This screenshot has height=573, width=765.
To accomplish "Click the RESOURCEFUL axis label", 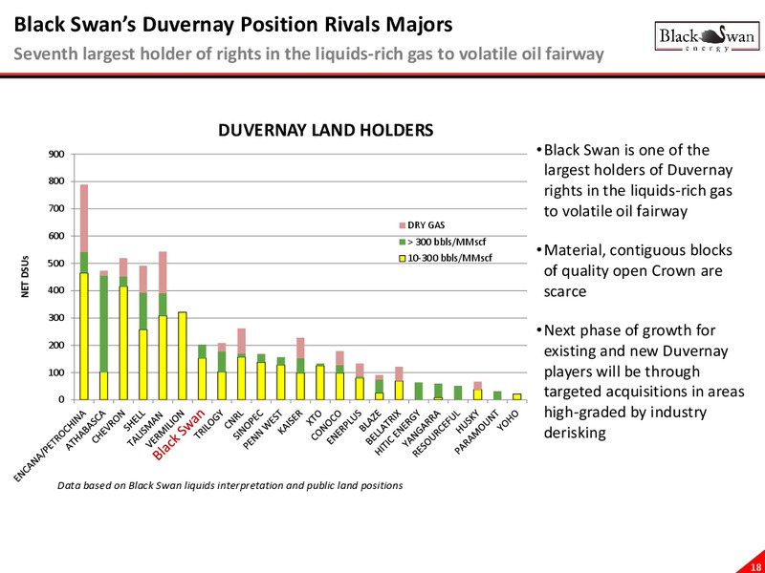I will 437,433.
